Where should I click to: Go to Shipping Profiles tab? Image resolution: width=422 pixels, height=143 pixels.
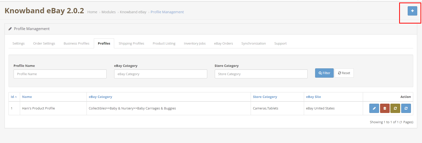pyautogui.click(x=131, y=43)
